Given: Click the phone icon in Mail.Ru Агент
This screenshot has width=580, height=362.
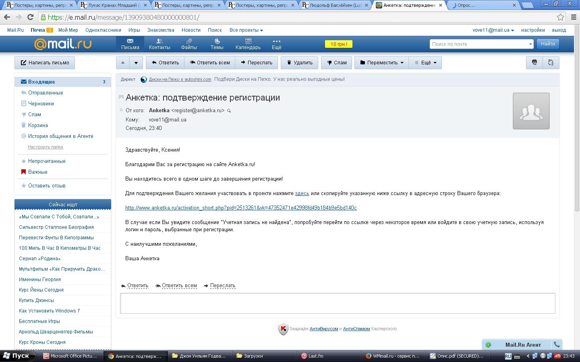Looking at the screenshot, I should pos(557,344).
